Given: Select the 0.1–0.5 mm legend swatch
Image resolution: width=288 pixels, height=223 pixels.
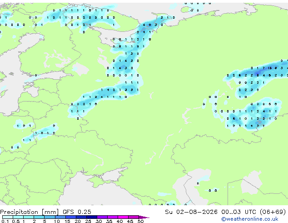Looking at the screenshot, I should click(x=8, y=217).
